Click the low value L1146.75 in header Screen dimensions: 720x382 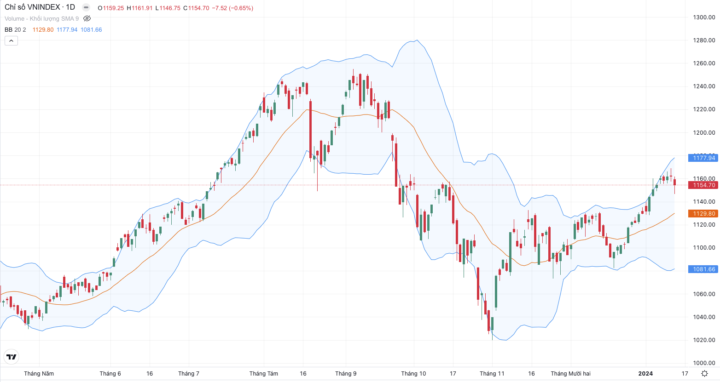[168, 8]
